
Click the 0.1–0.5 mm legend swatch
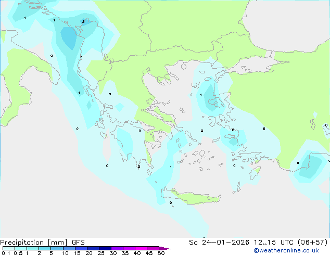(x=9, y=248)
